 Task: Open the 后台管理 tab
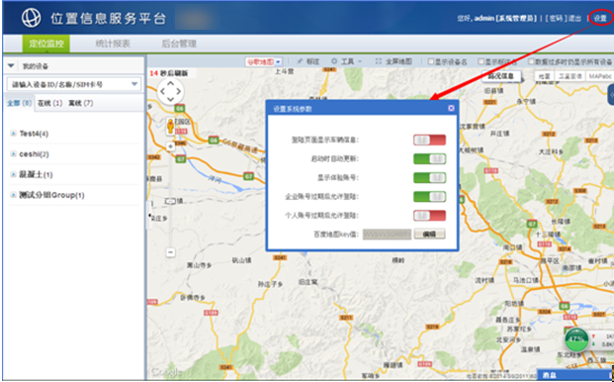coord(179,44)
